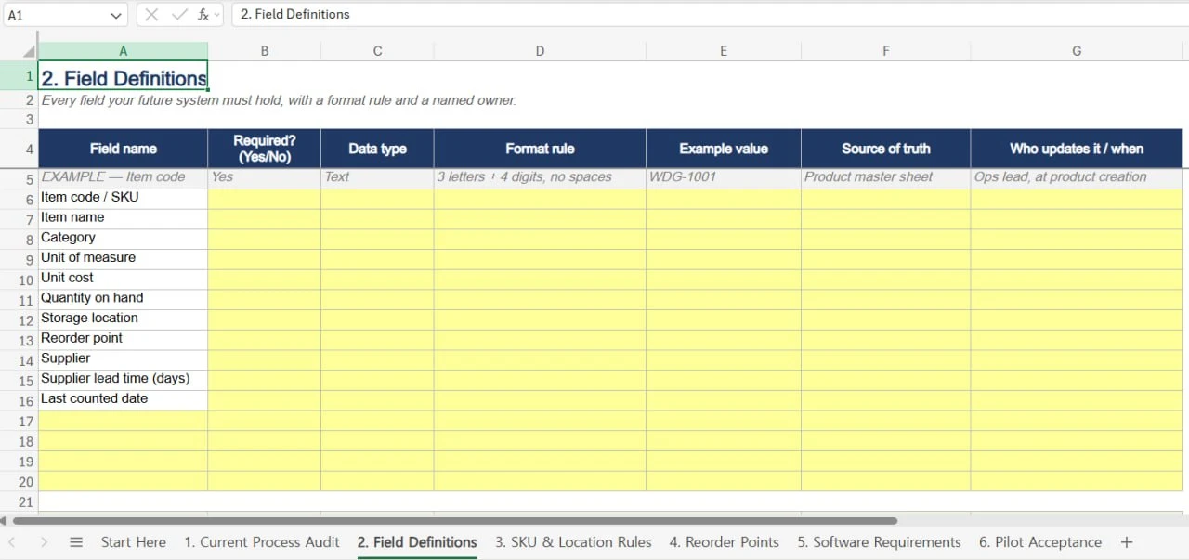
Task: Expand the Name Box dropdown arrow
Action: tap(115, 15)
